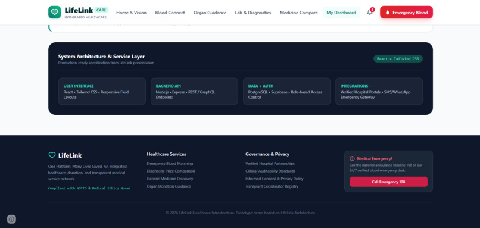Viewport: 480px width, 228px height.
Task: Open Transplant Coordinator Registry link
Action: [272, 186]
